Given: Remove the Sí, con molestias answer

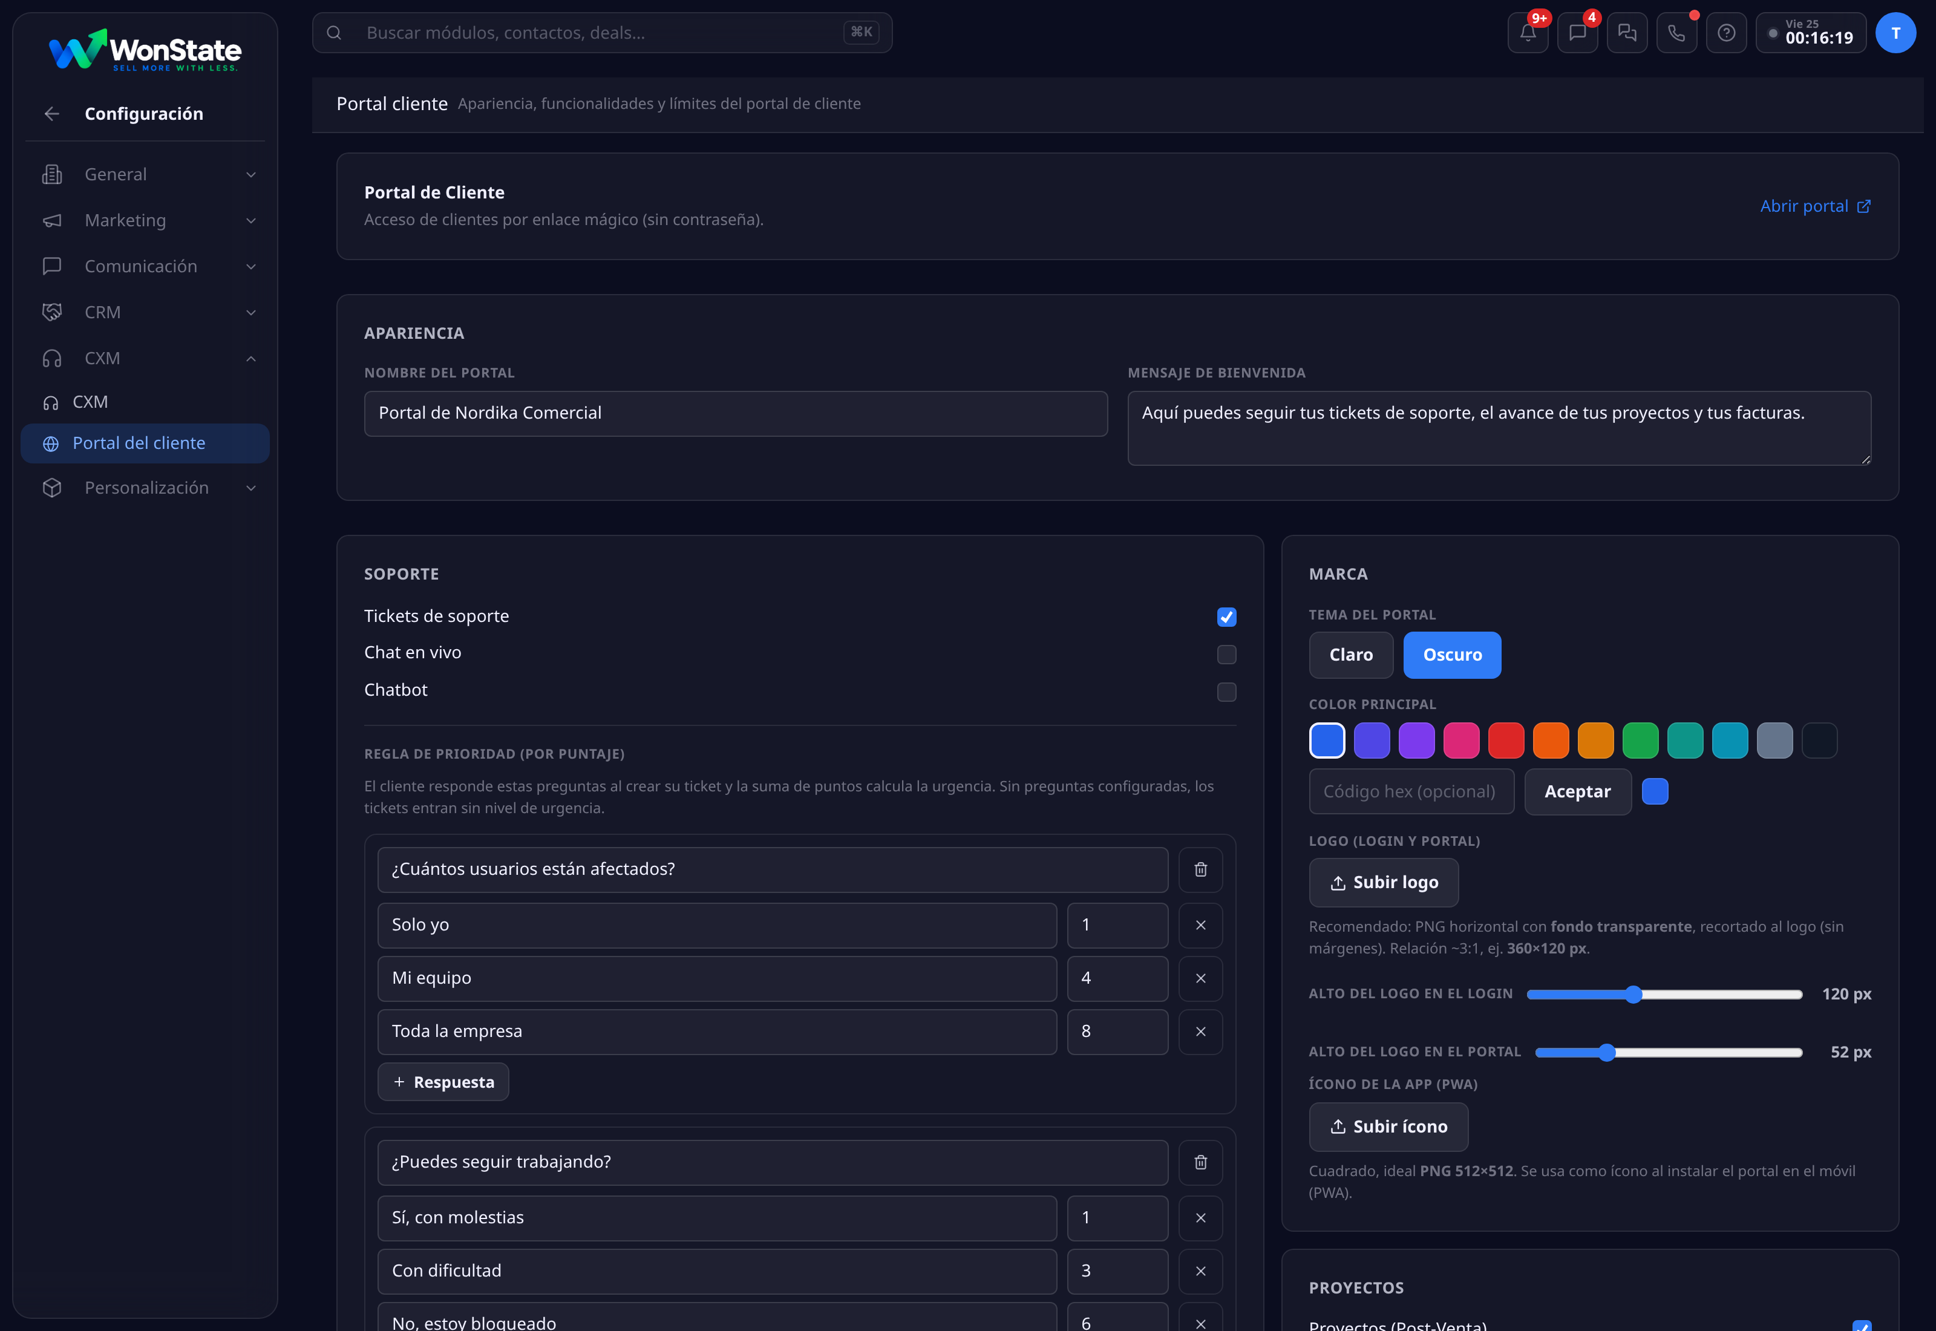Looking at the screenshot, I should (x=1200, y=1218).
